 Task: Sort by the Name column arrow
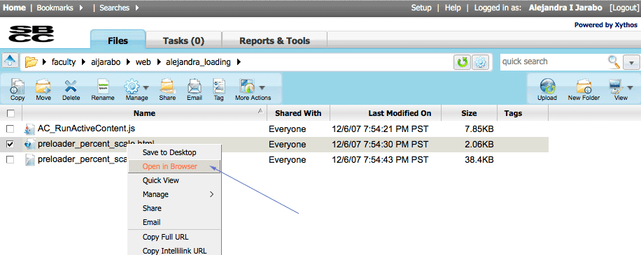[x=260, y=111]
